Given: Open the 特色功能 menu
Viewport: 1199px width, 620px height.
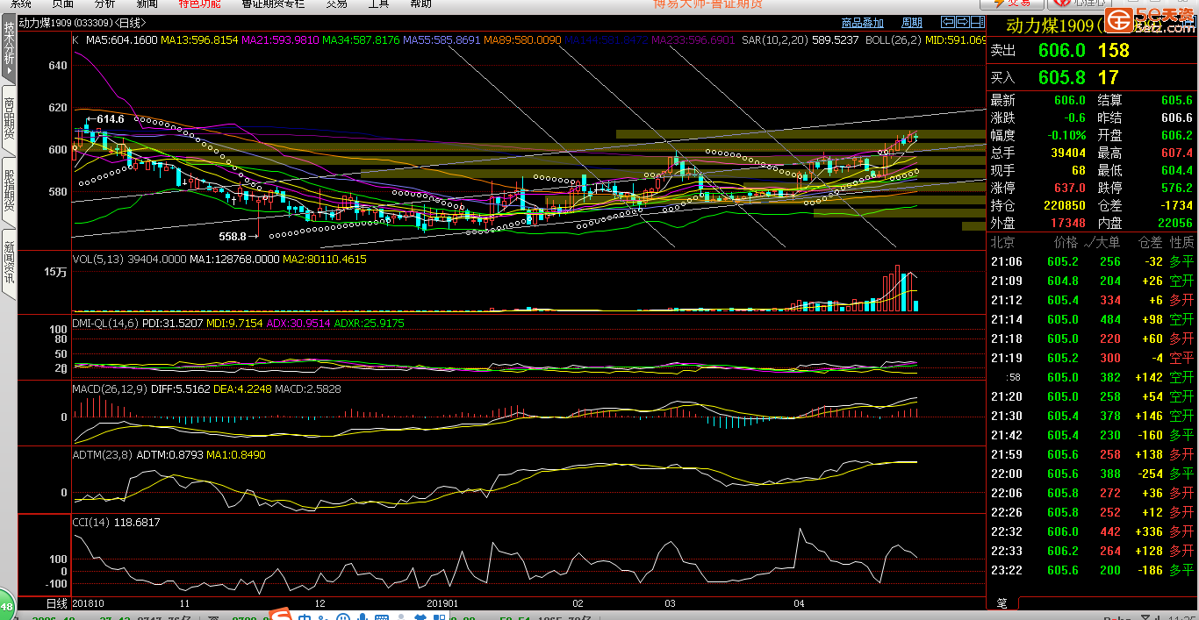Looking at the screenshot, I should coord(199,4).
